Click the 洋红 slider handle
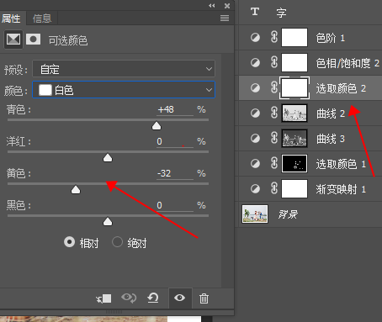This screenshot has width=382, height=322. pos(108,158)
